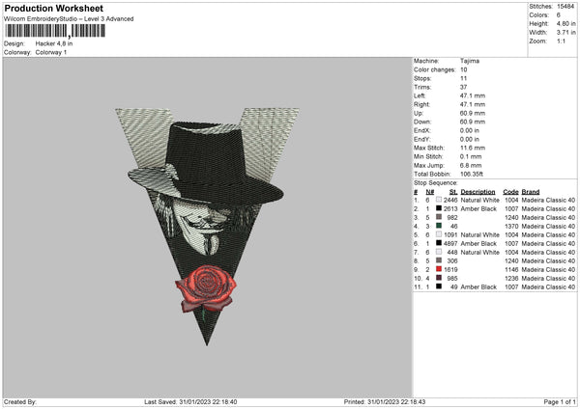Click the Brand column header
The width and height of the screenshot is (580, 409).
pos(531,192)
